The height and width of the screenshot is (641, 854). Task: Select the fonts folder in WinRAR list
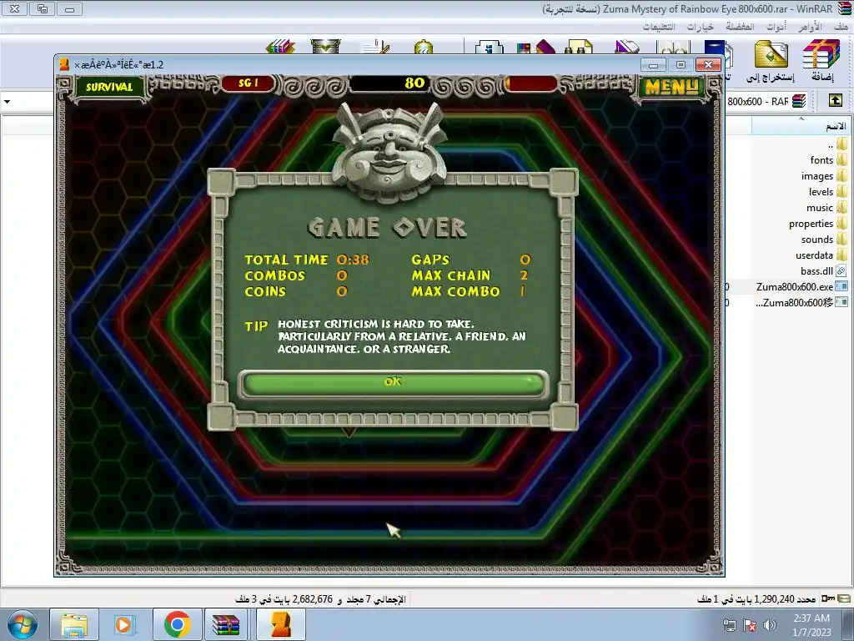pyautogui.click(x=828, y=159)
